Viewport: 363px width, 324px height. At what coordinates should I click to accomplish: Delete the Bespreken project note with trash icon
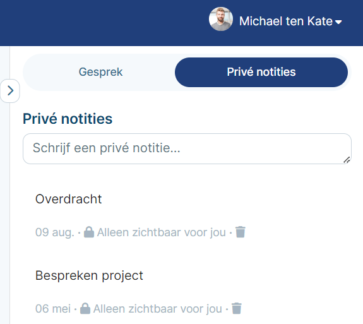[237, 308]
